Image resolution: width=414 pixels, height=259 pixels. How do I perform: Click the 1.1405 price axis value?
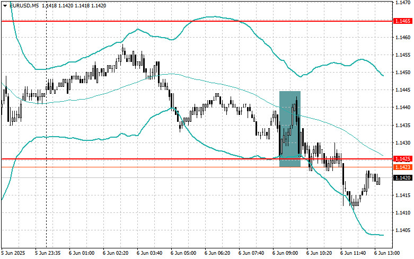[x=403, y=230]
